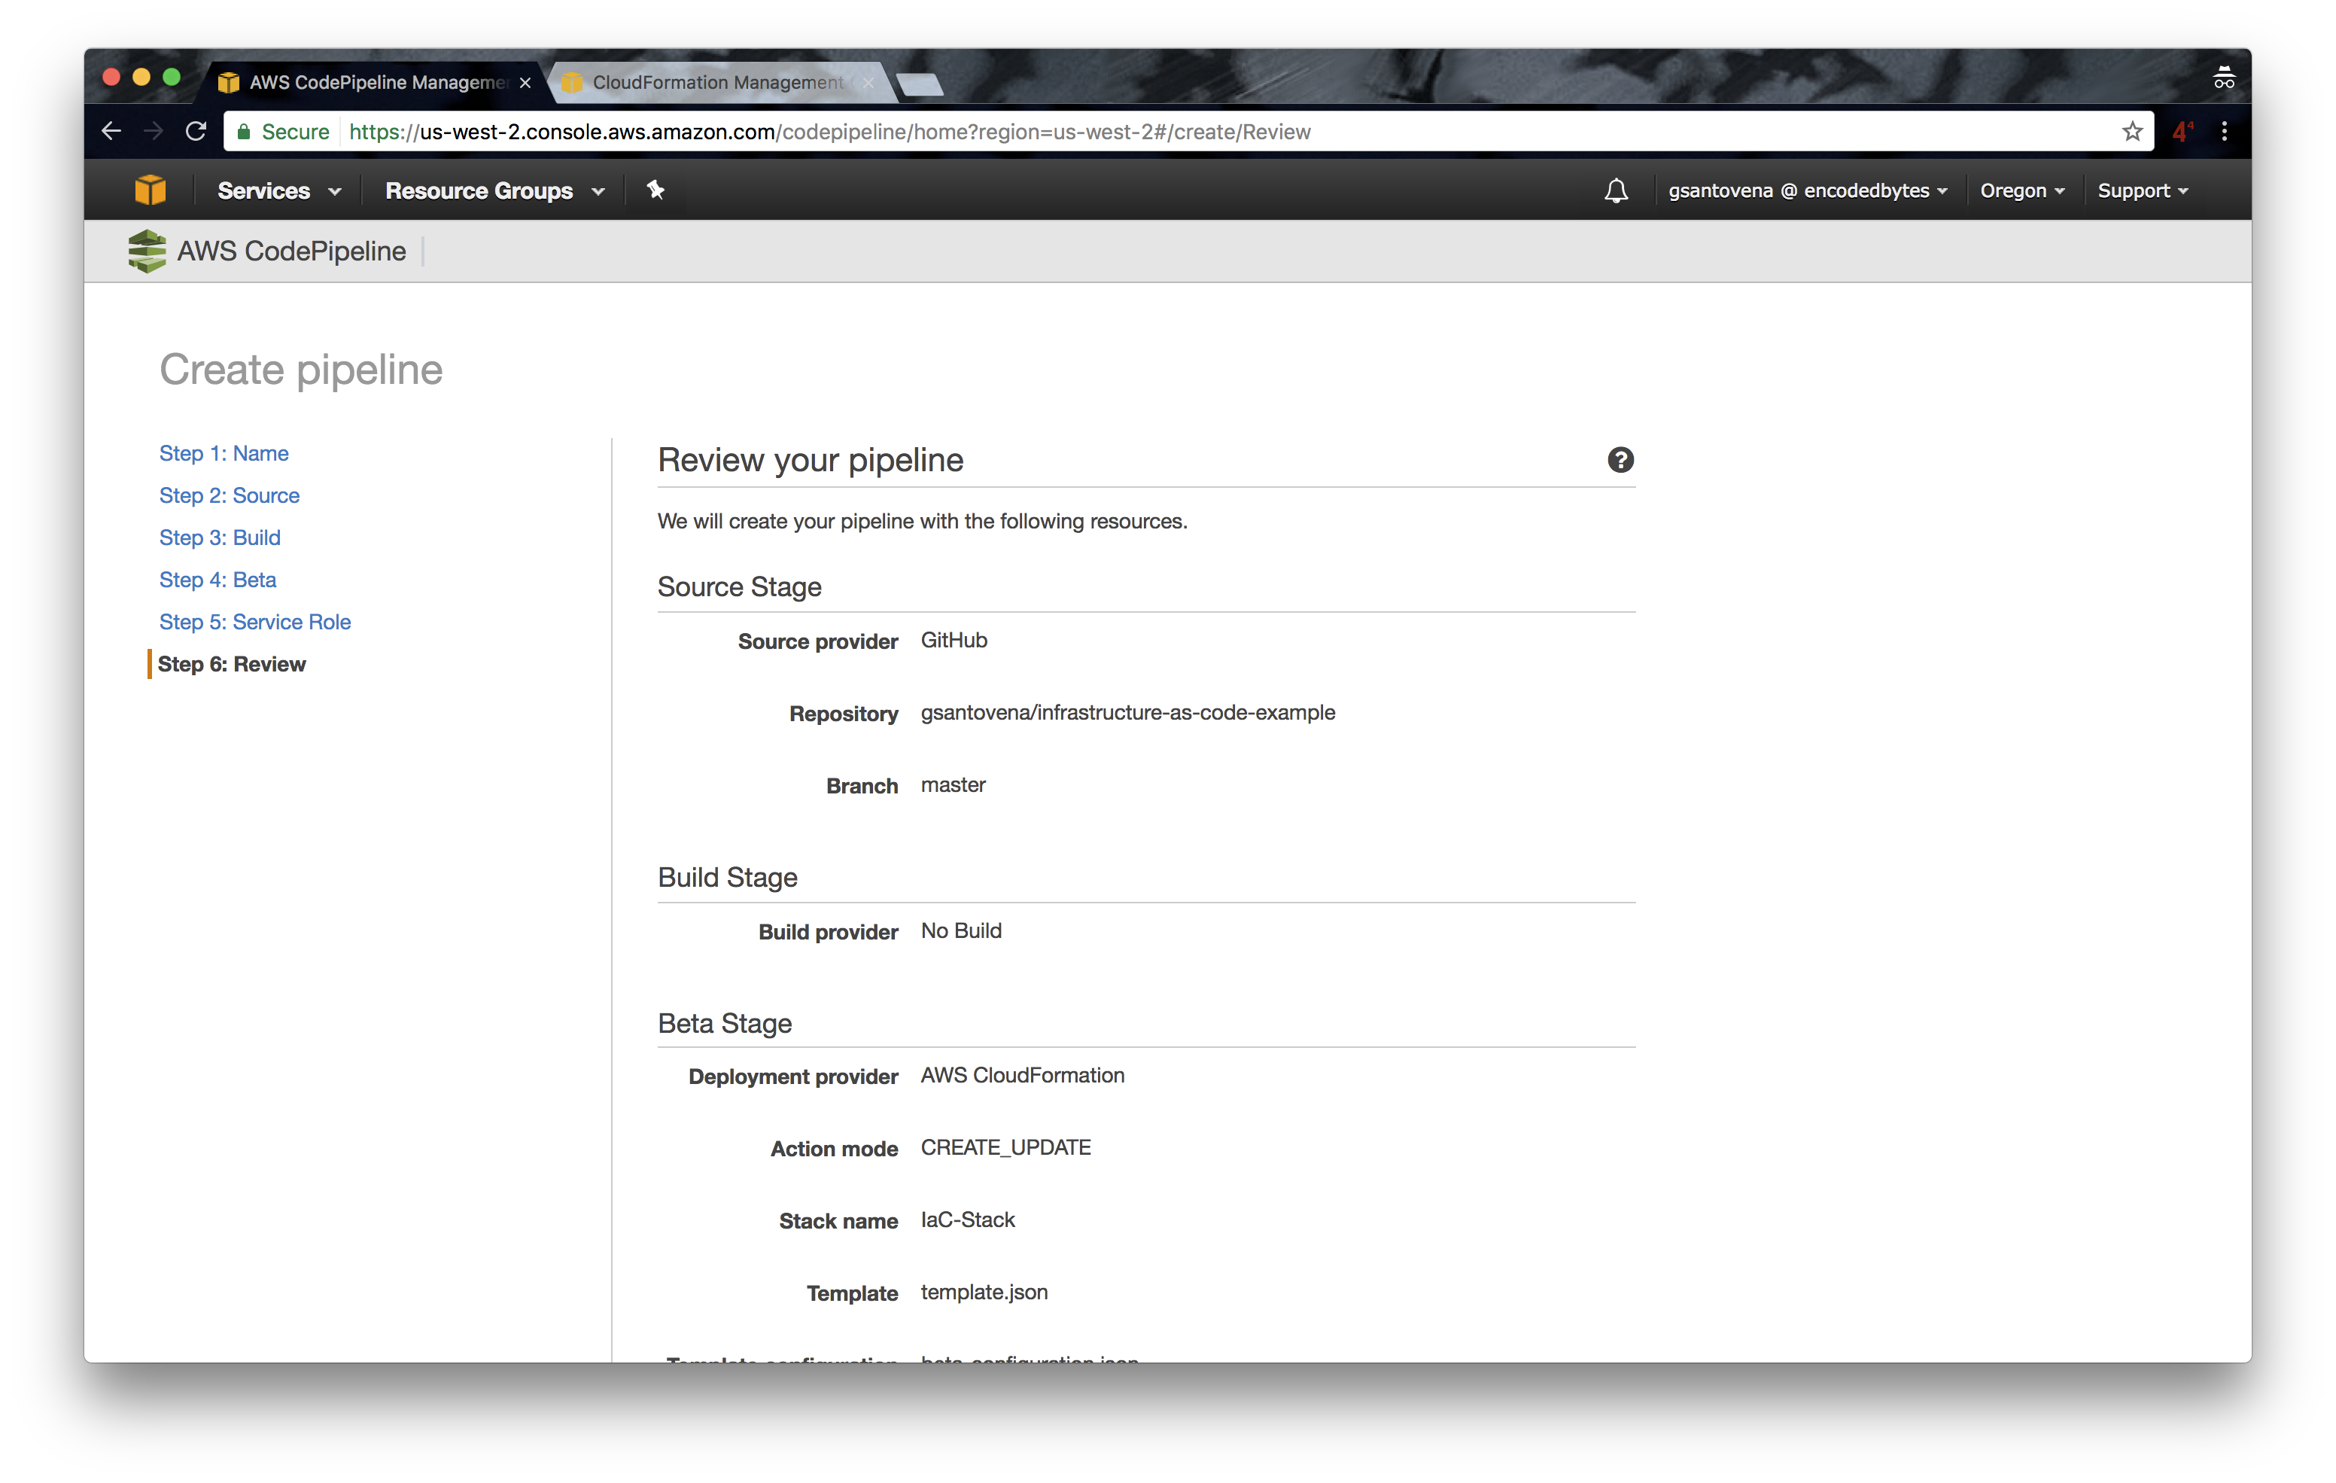Open the Support dropdown menu
The width and height of the screenshot is (2336, 1483).
(x=2142, y=191)
